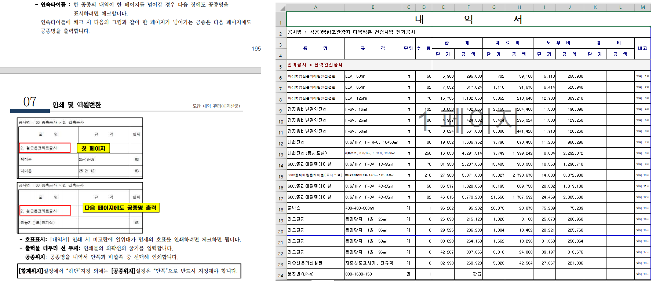
Task: Select column A header
Action: [x=315, y=7]
